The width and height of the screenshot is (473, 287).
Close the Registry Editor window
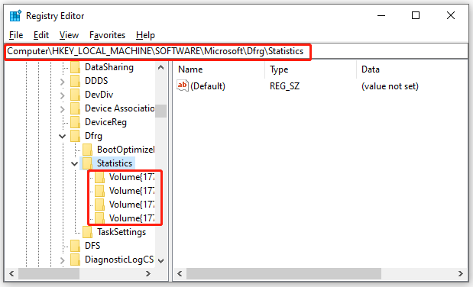(451, 16)
